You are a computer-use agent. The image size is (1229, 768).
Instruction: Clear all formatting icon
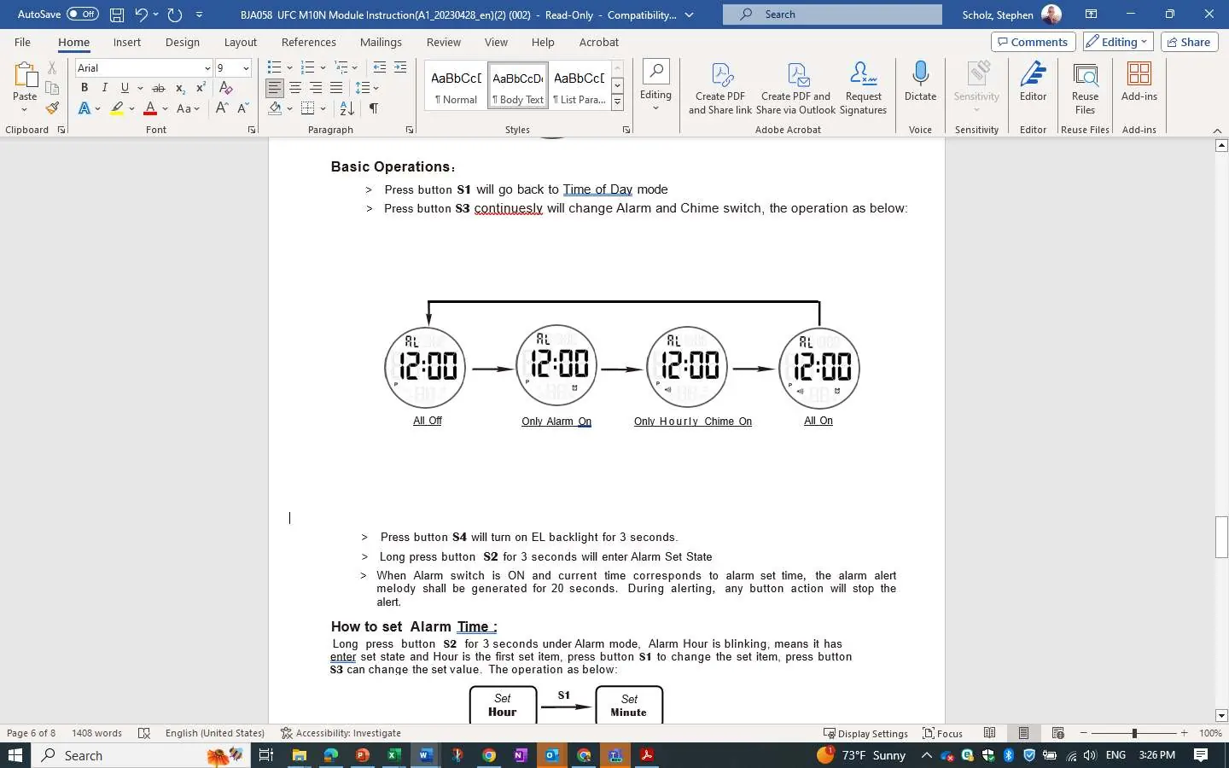point(226,88)
